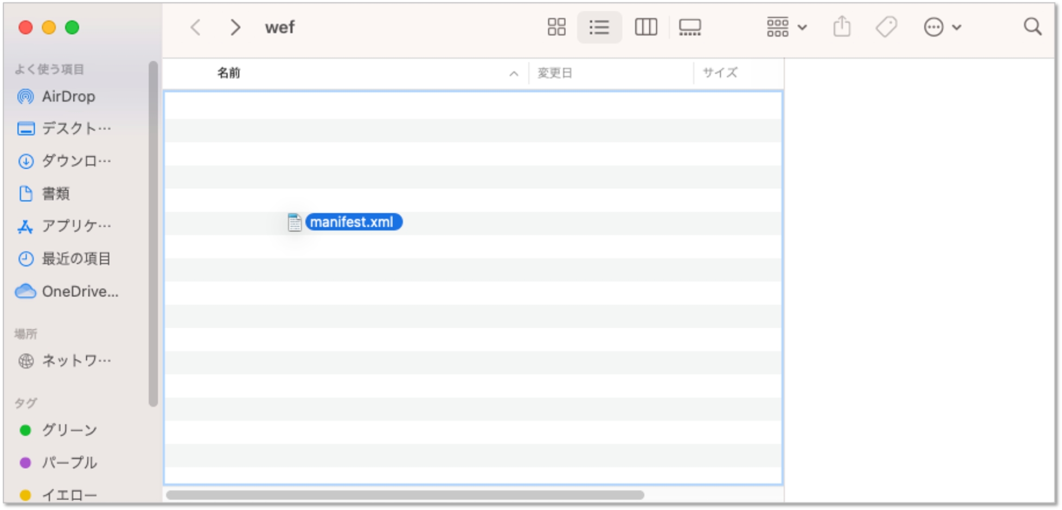Go back with the left chevron
The width and height of the screenshot is (1062, 510).
point(196,27)
